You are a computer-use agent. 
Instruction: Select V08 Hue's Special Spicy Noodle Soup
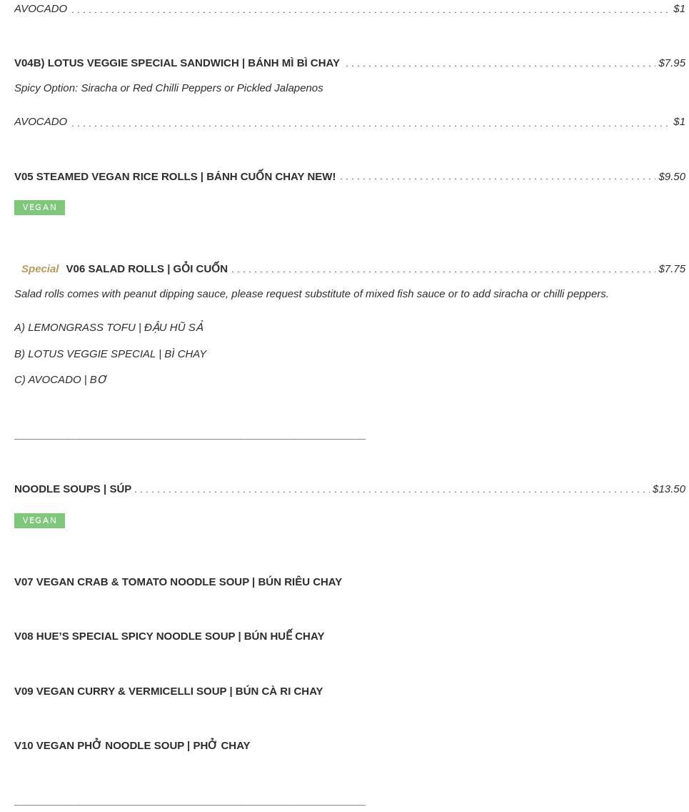pyautogui.click(x=169, y=635)
